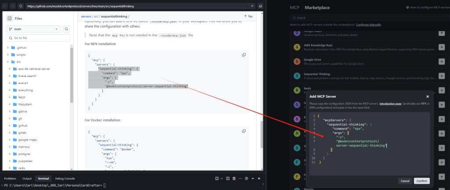The height and width of the screenshot is (190, 450).
Task: Copy the NPX installation code block
Action: [x=243, y=55]
